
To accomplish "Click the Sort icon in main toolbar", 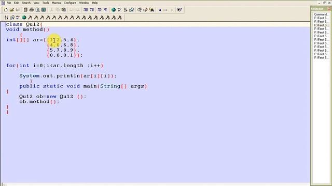I will [126, 10].
